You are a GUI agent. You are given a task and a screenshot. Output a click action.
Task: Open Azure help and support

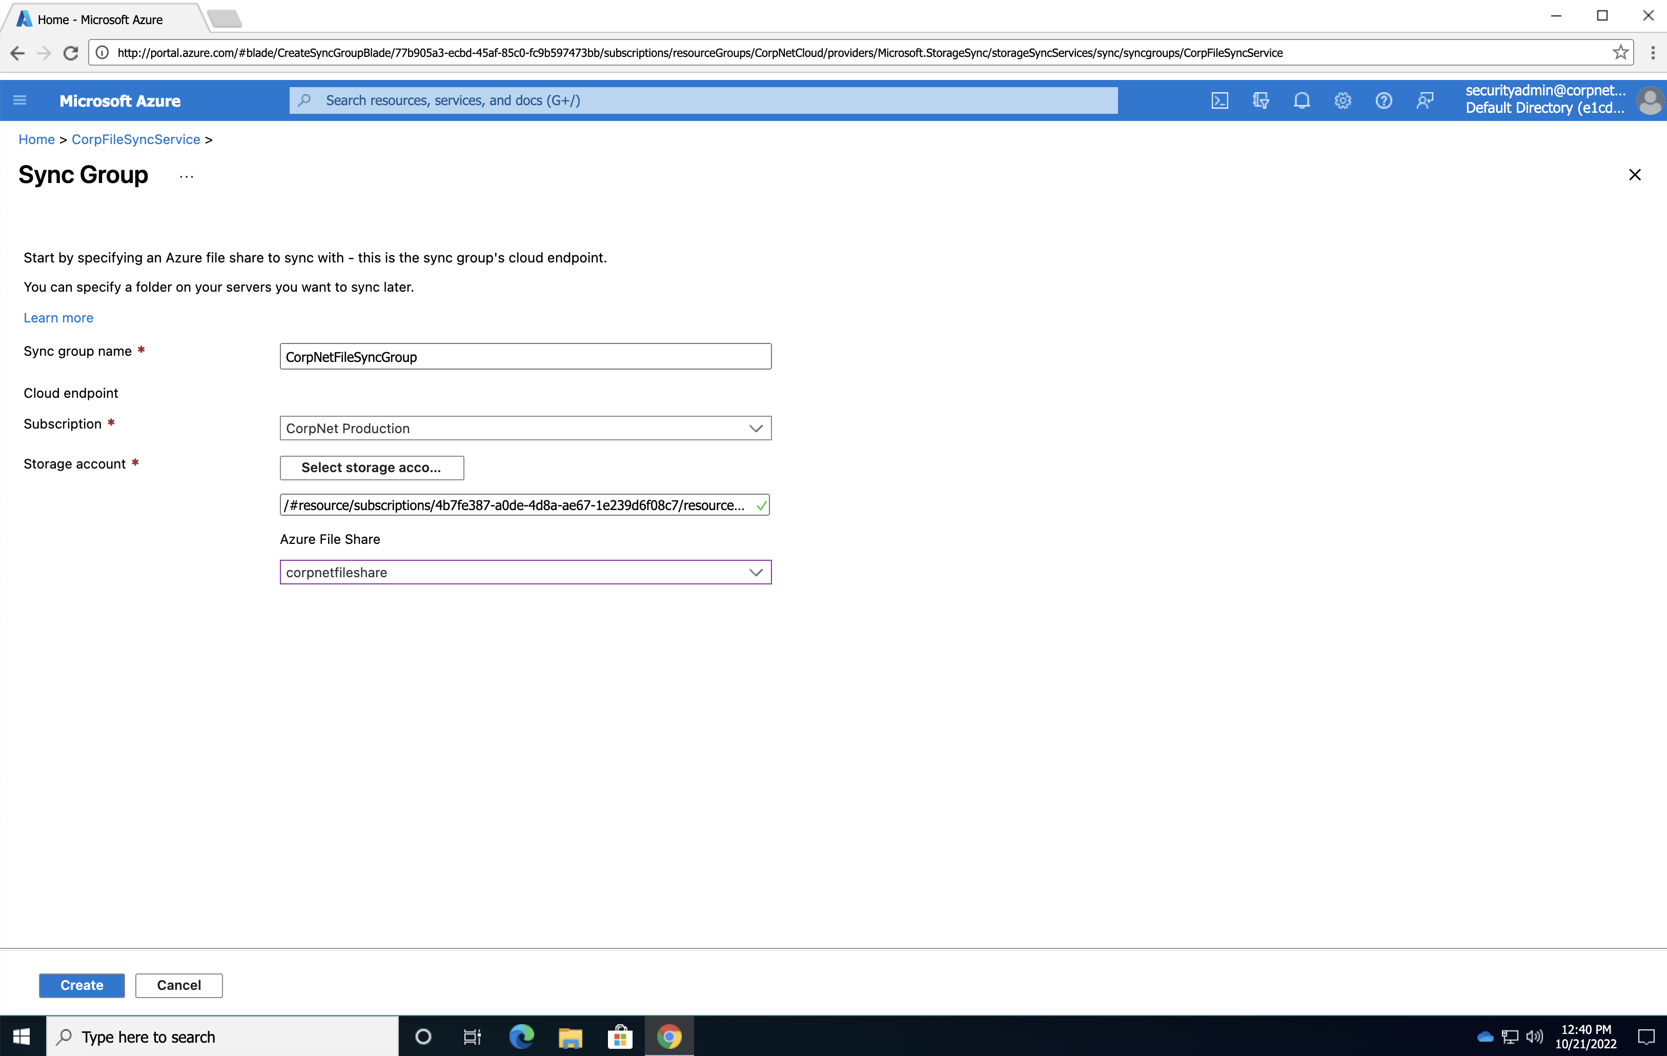click(x=1384, y=100)
